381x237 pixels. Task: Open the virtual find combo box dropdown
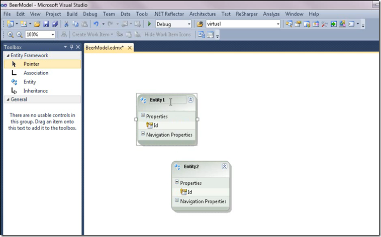pyautogui.click(x=278, y=24)
